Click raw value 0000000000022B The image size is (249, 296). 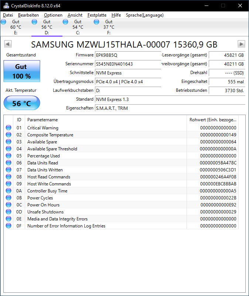(x=218, y=198)
